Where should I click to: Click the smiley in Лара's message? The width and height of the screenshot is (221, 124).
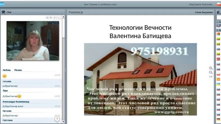click(19, 96)
